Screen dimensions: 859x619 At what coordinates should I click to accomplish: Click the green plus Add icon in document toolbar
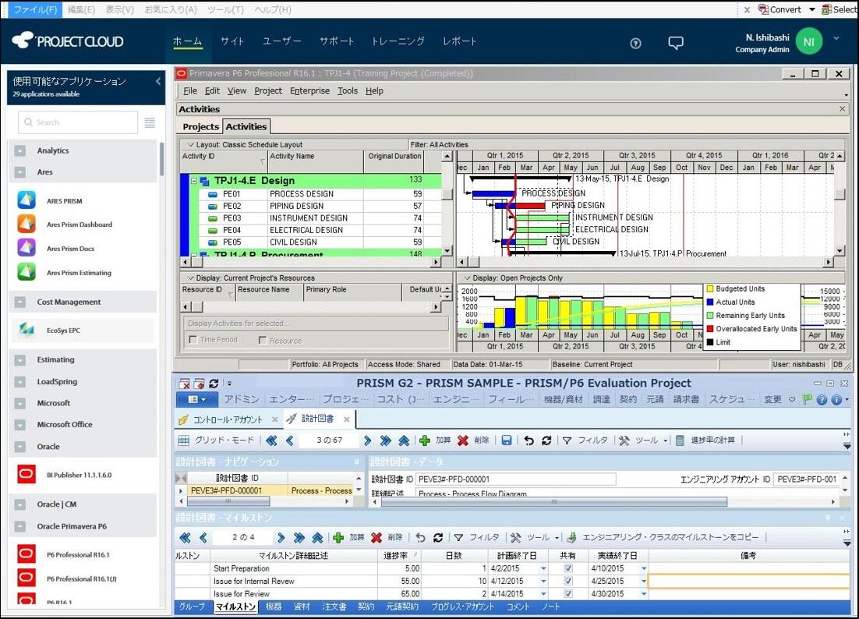[425, 440]
